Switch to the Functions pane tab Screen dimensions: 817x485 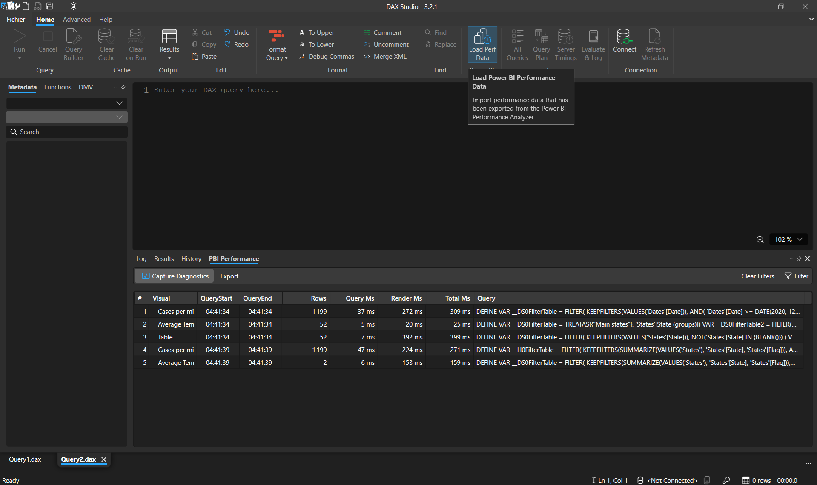click(57, 87)
